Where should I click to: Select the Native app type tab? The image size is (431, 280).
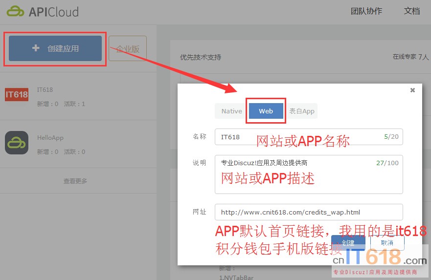click(x=231, y=111)
